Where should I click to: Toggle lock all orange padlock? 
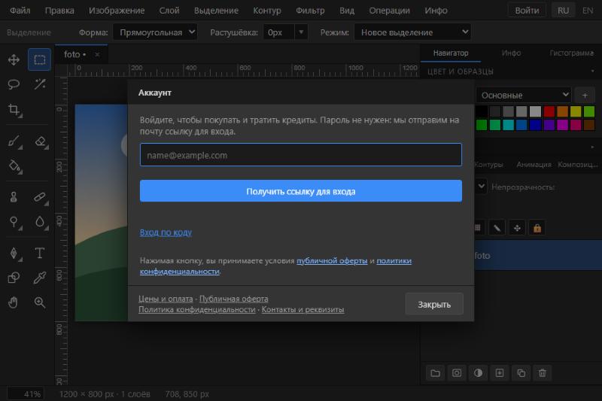(x=537, y=228)
